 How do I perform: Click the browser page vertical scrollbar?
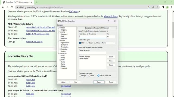pyautogui.click(x=173, y=30)
